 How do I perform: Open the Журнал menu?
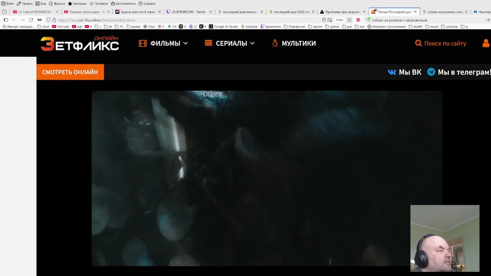[57, 3]
